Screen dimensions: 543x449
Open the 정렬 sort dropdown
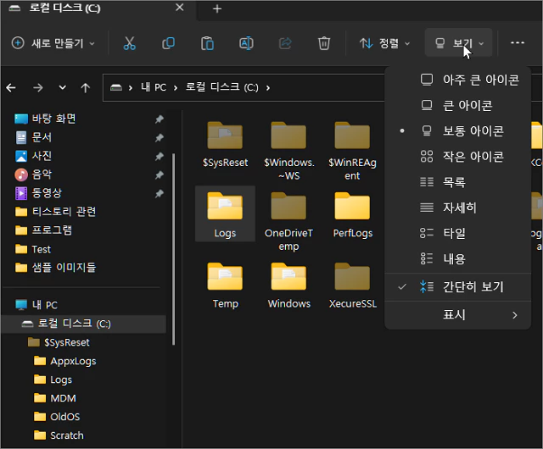click(384, 43)
